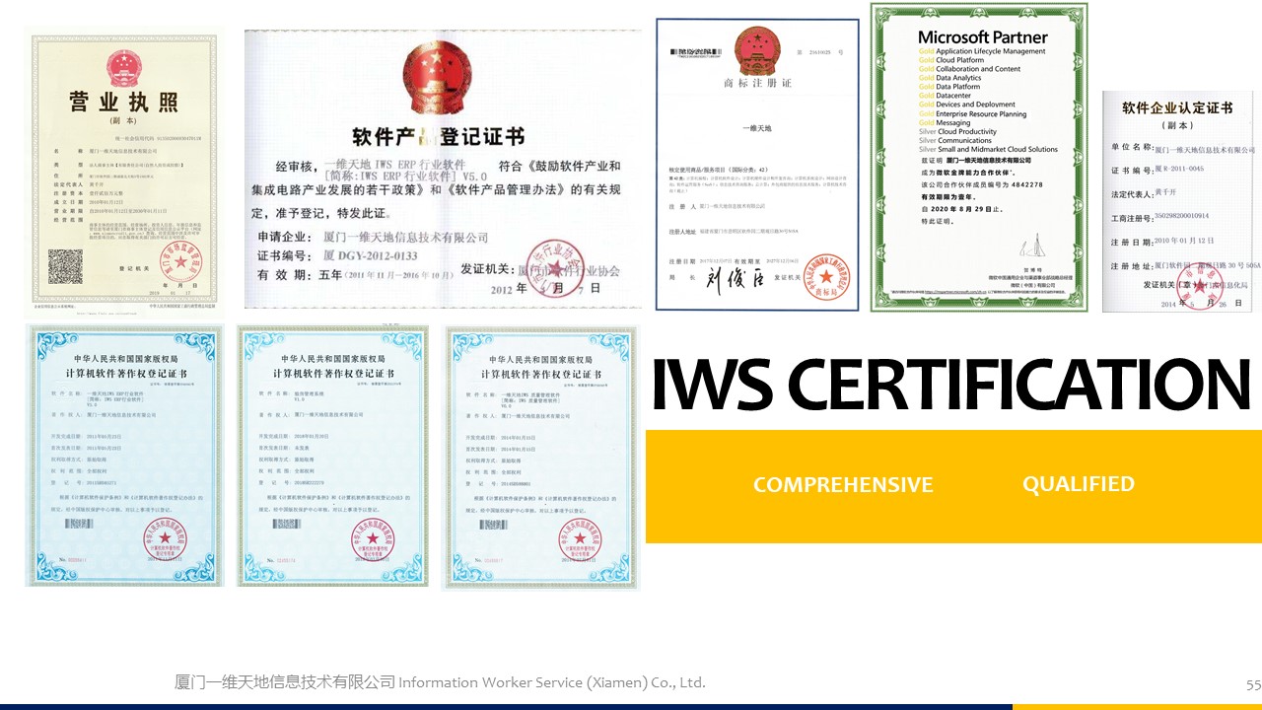The width and height of the screenshot is (1262, 710).
Task: Click the national emblem on the 商标注册证
Action: coord(757,51)
